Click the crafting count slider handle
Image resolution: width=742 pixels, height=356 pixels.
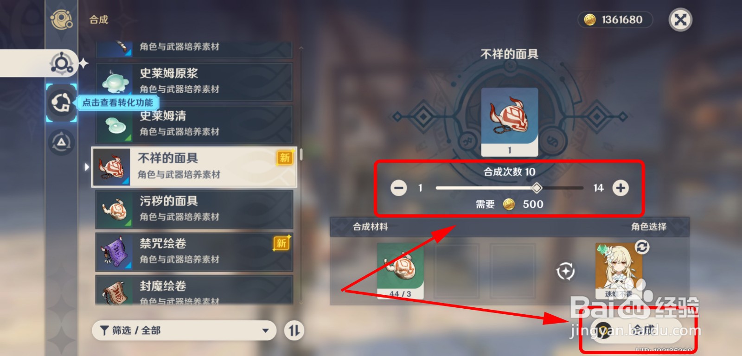click(537, 188)
